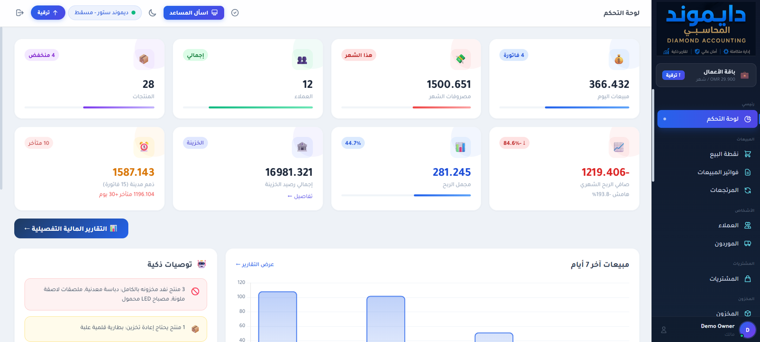Screen dimensions: 760x342
Task: Click the ترقية button in the باقة الأعمال card
Action: click(673, 75)
